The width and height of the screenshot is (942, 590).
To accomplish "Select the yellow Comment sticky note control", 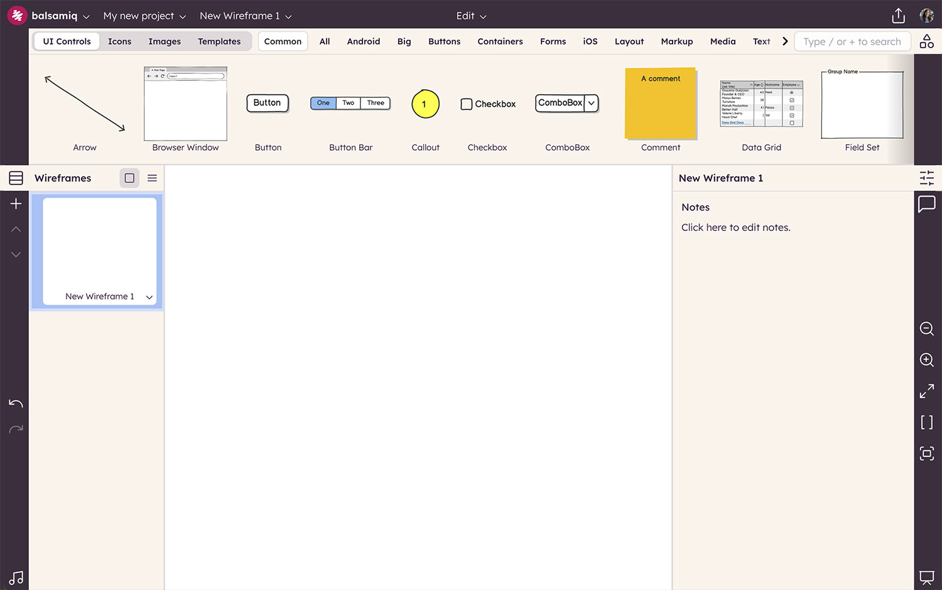I will [x=661, y=104].
